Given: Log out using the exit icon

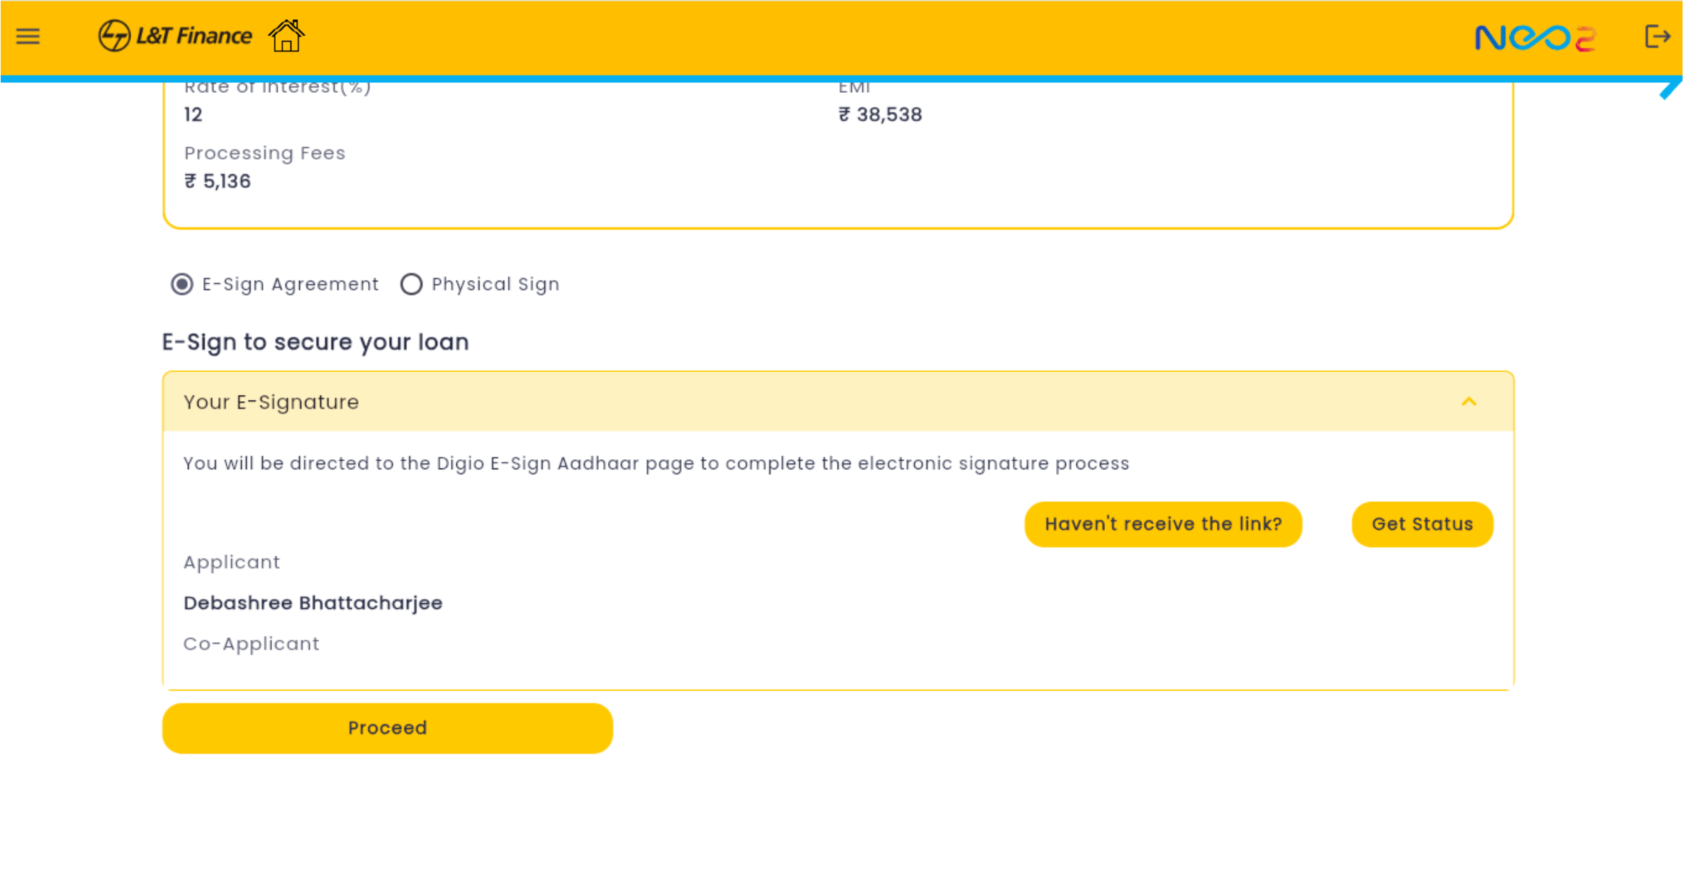Looking at the screenshot, I should click(1657, 36).
